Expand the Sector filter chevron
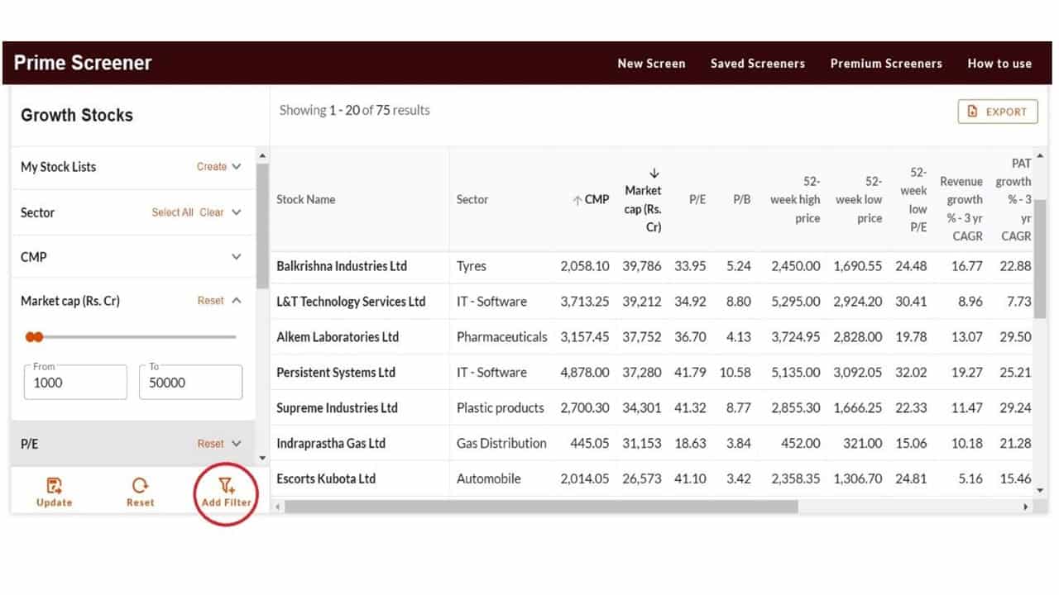The image size is (1059, 595). (x=237, y=212)
